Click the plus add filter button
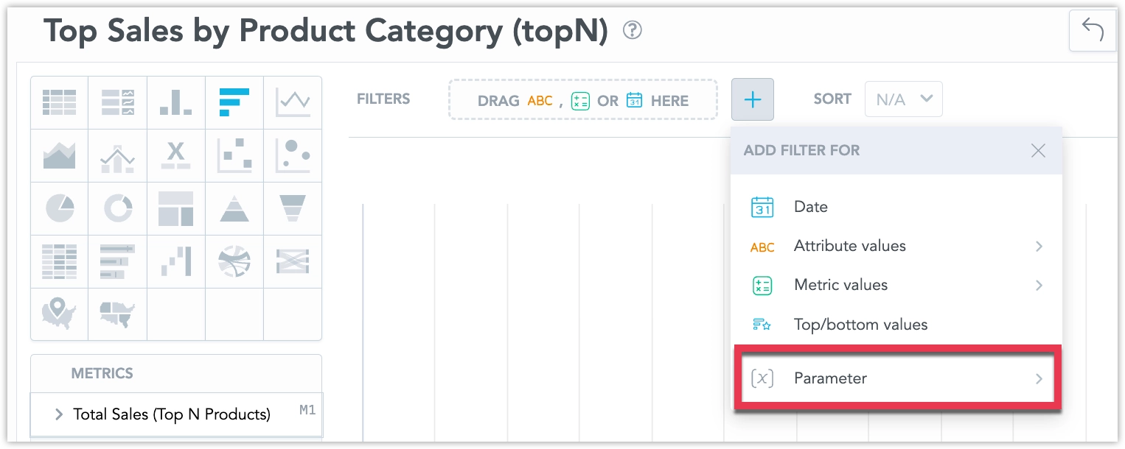1125x449 pixels. [x=753, y=99]
